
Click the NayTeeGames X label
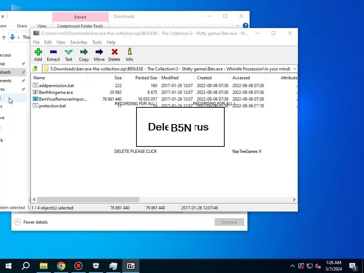[247, 151]
